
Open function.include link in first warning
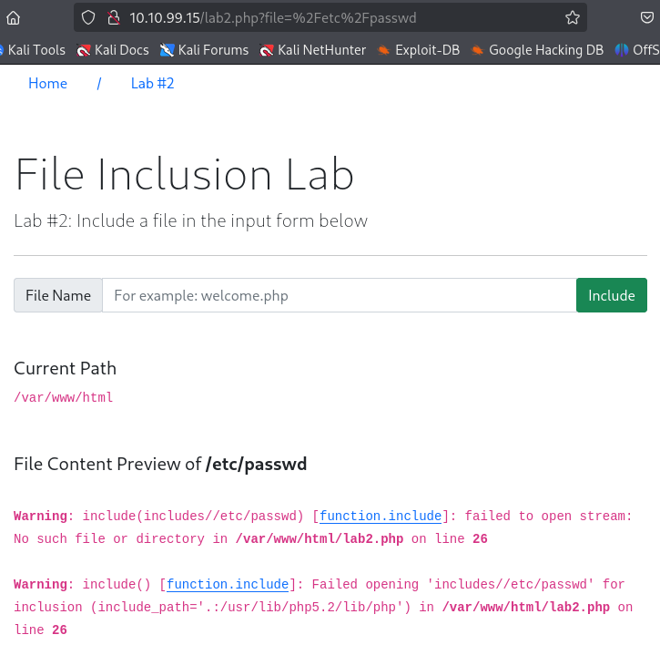(x=381, y=516)
